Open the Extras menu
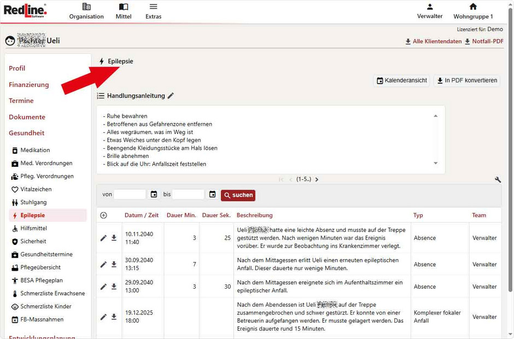This screenshot has height=339, width=514. (x=153, y=11)
